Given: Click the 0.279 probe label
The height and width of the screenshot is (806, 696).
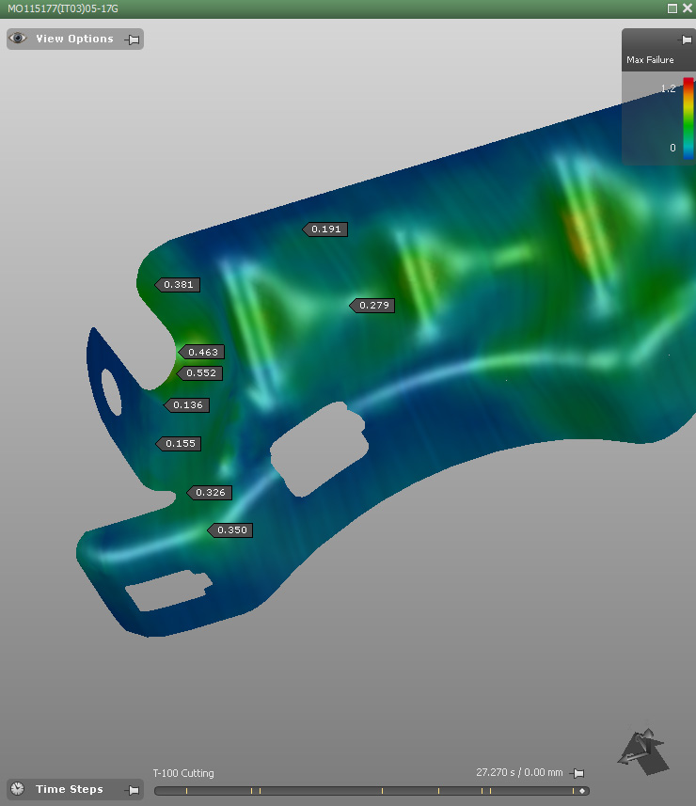Looking at the screenshot, I should [372, 306].
